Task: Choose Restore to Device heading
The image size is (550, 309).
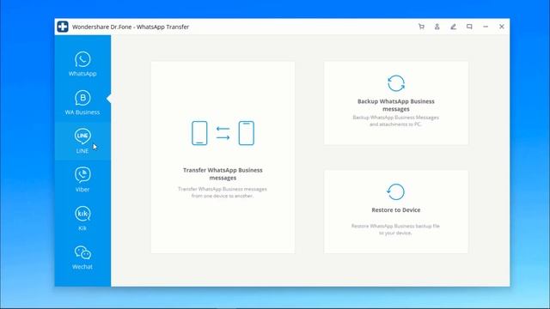Action: [x=396, y=209]
